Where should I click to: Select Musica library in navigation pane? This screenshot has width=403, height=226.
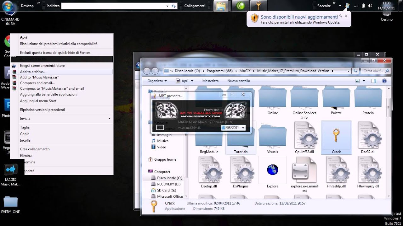click(163, 141)
